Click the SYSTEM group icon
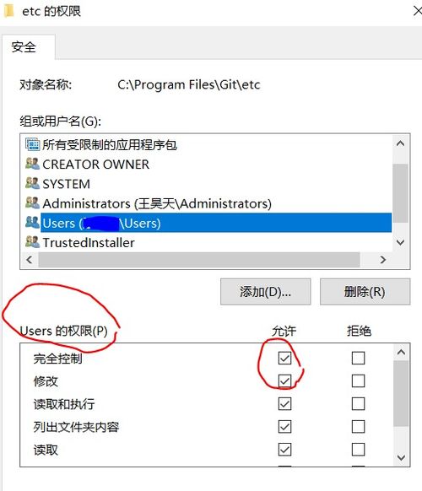The width and height of the screenshot is (422, 491). (x=32, y=184)
